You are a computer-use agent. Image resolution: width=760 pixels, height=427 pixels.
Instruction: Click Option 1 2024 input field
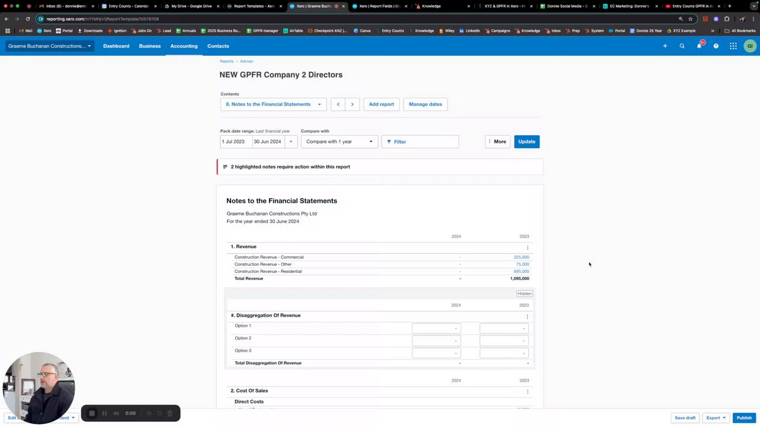(x=436, y=328)
